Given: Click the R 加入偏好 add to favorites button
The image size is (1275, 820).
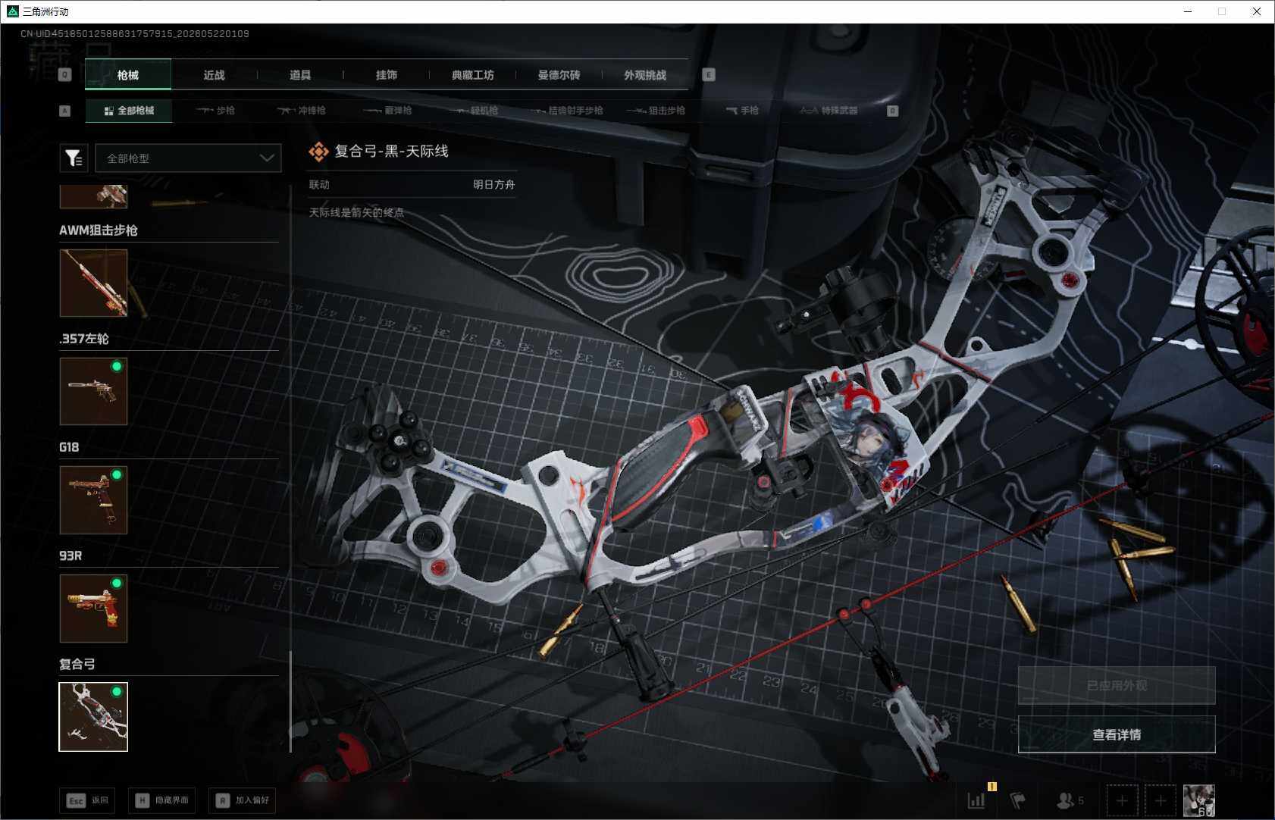Looking at the screenshot, I should [x=242, y=800].
